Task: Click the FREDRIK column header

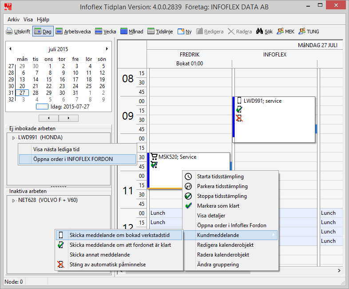Action: (190, 55)
